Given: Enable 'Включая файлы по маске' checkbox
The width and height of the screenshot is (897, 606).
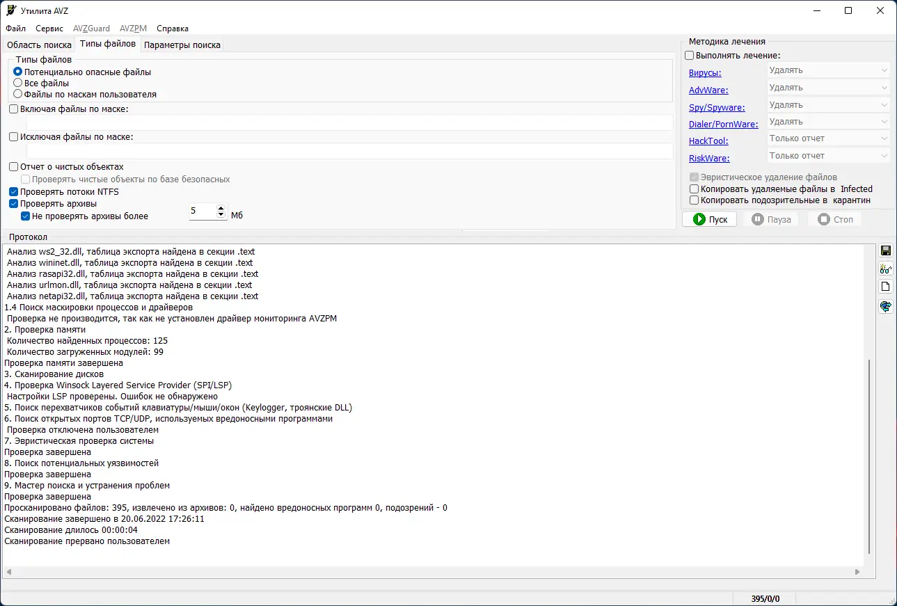Looking at the screenshot, I should point(14,109).
